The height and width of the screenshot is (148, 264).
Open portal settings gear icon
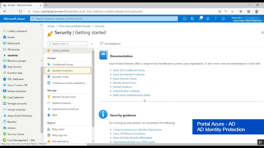208,18
